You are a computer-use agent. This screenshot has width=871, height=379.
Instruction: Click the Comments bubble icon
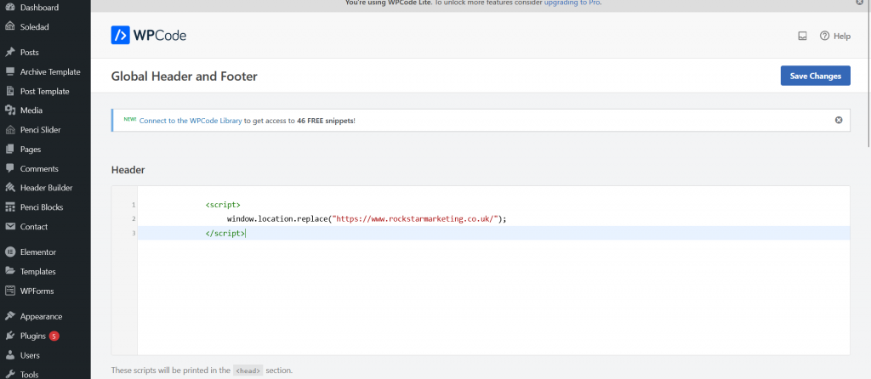[x=10, y=168]
